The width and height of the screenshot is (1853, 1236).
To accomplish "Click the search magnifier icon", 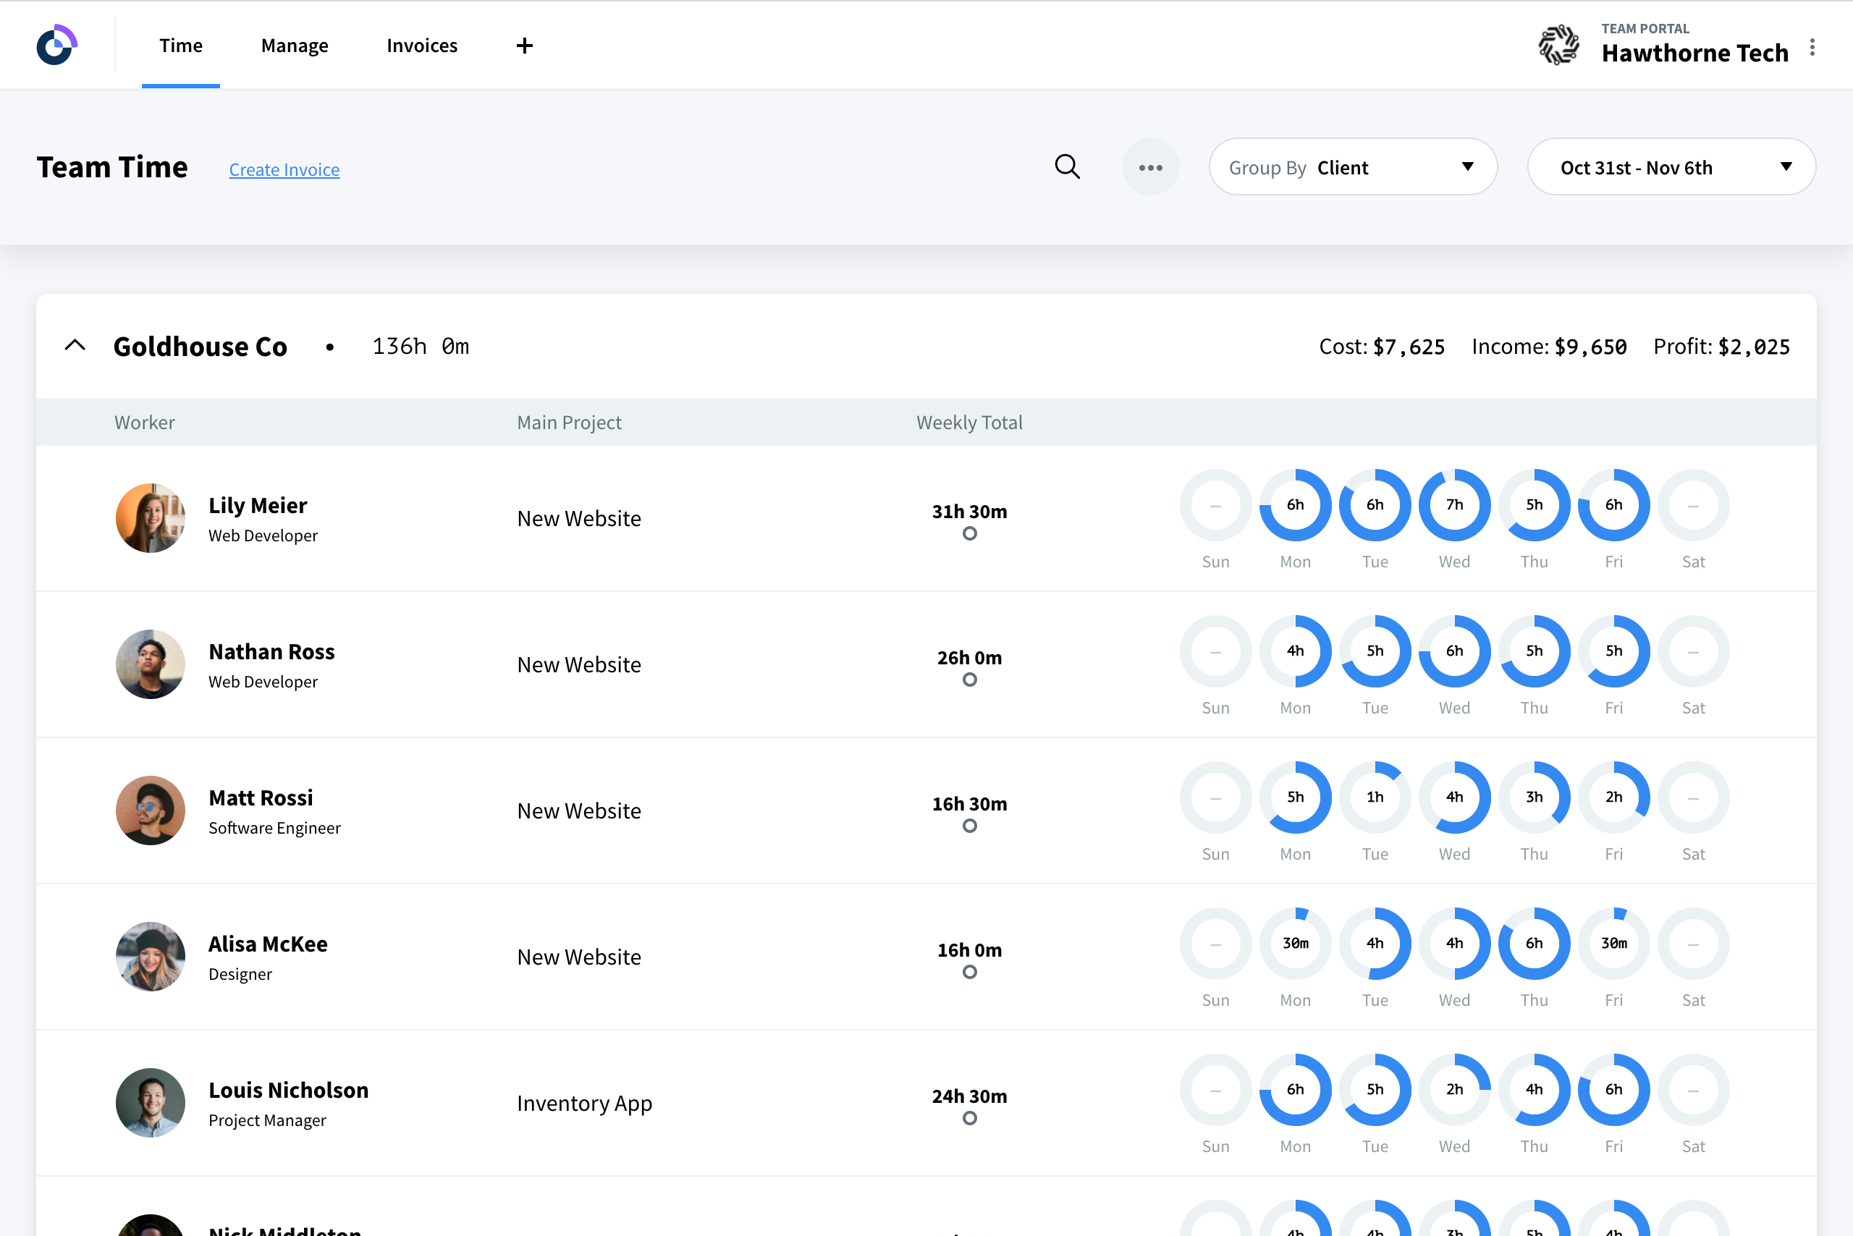I will point(1067,166).
